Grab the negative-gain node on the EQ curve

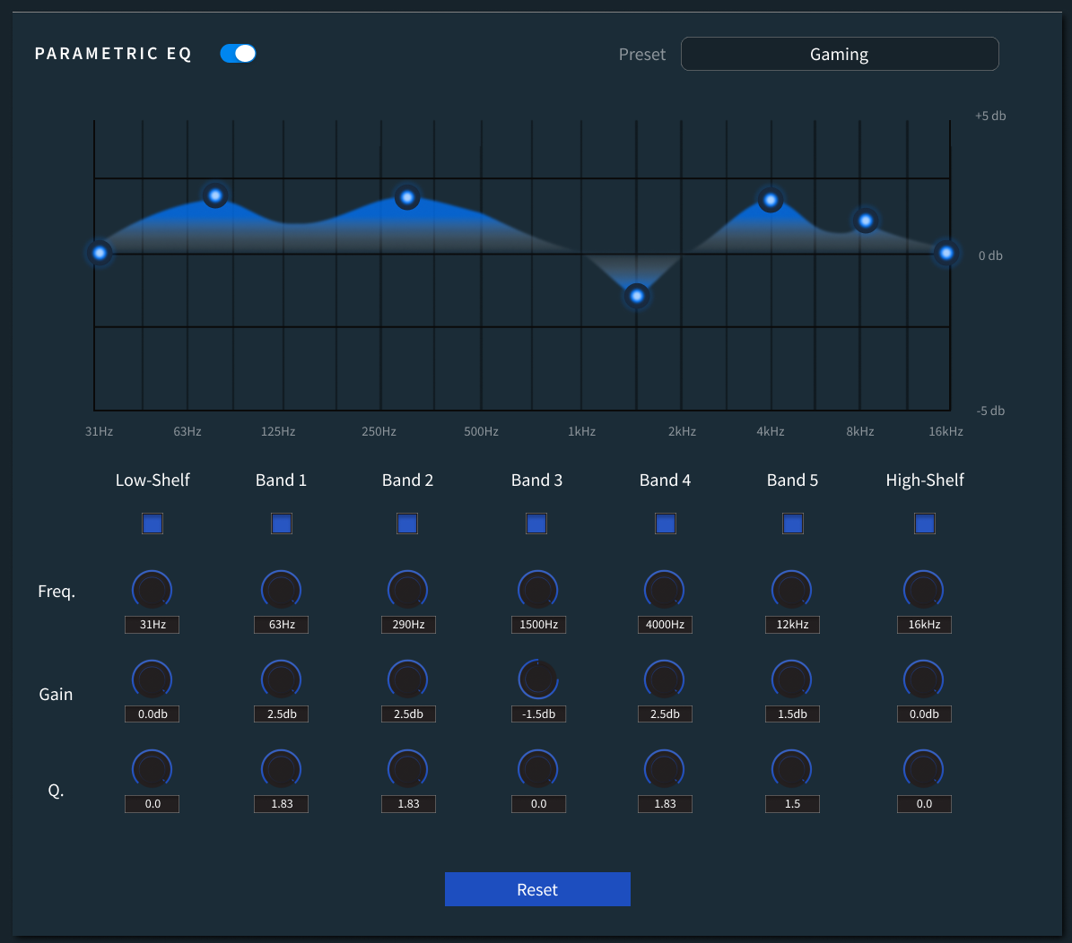(637, 296)
